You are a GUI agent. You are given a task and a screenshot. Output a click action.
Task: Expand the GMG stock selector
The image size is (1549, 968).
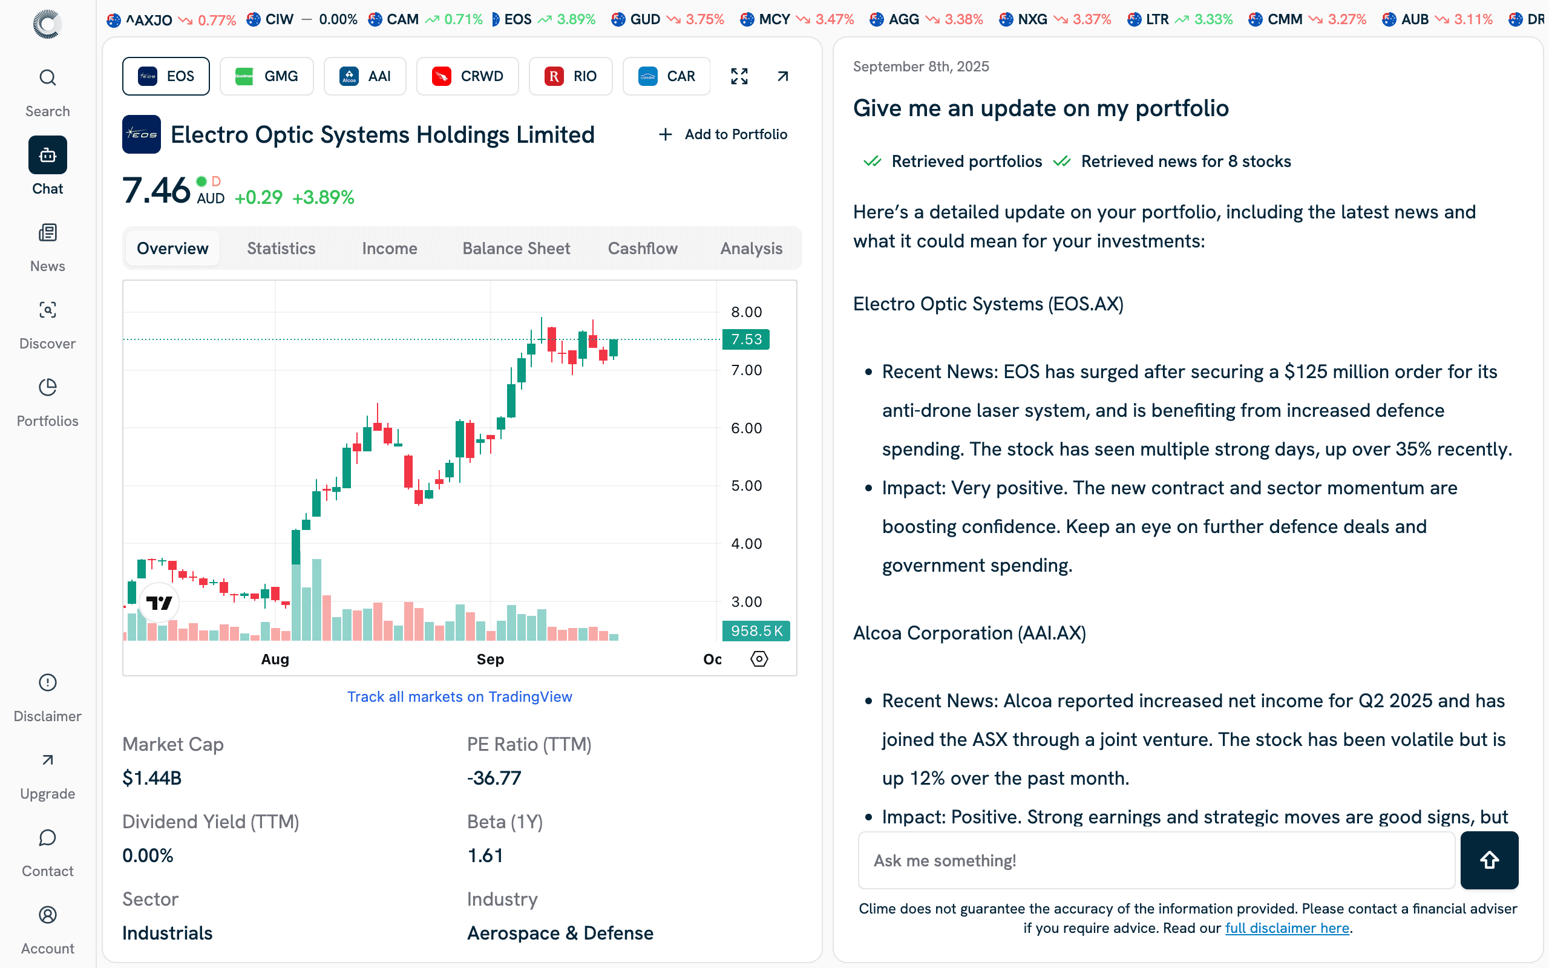(x=266, y=76)
